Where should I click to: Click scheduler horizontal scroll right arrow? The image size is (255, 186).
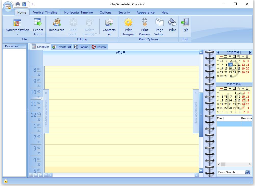click(197, 175)
